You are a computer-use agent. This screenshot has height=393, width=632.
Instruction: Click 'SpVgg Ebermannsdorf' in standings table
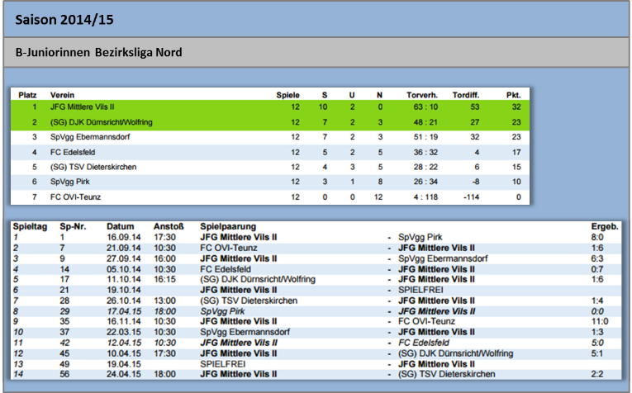click(x=90, y=137)
